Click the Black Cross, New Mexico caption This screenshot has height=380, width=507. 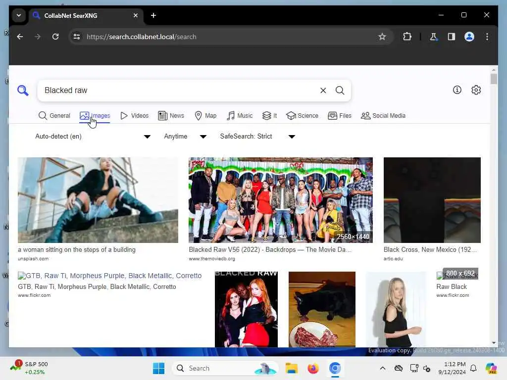click(x=430, y=250)
